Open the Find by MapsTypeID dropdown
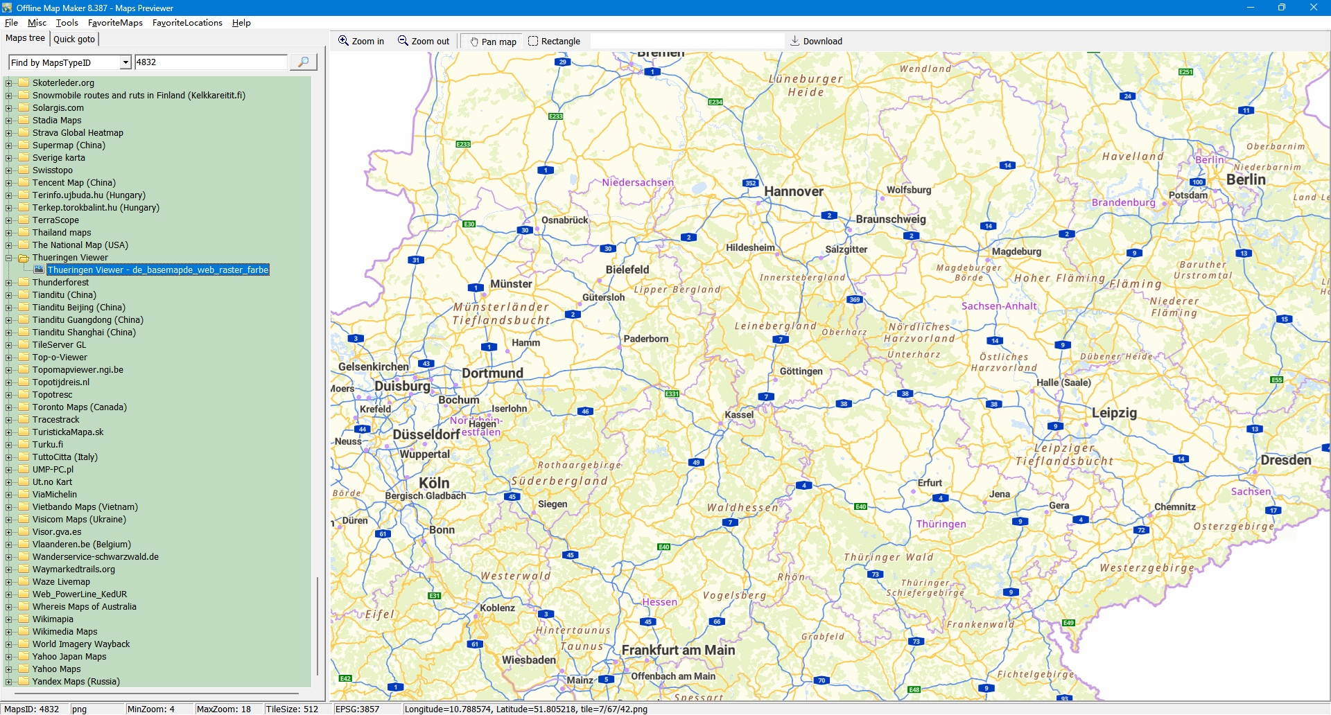 coord(125,62)
